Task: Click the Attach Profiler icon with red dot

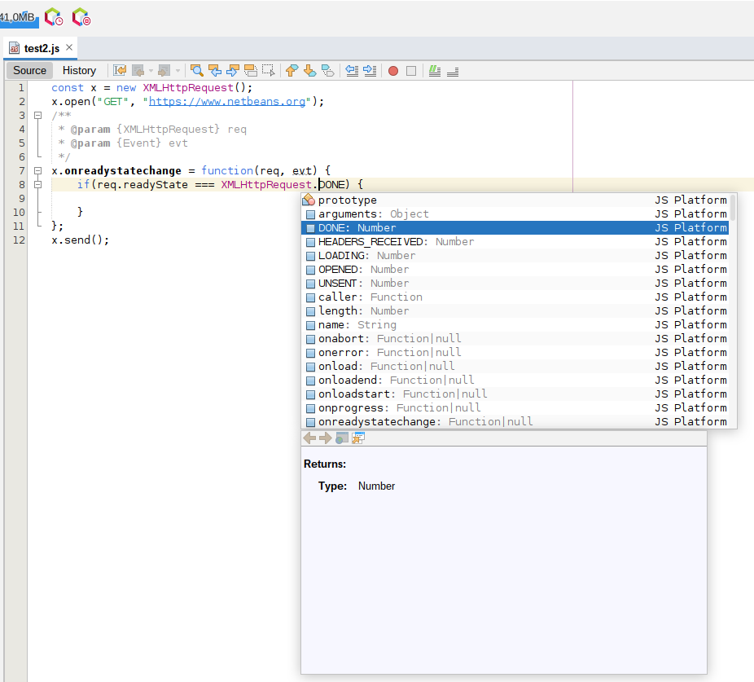Action: tap(81, 17)
